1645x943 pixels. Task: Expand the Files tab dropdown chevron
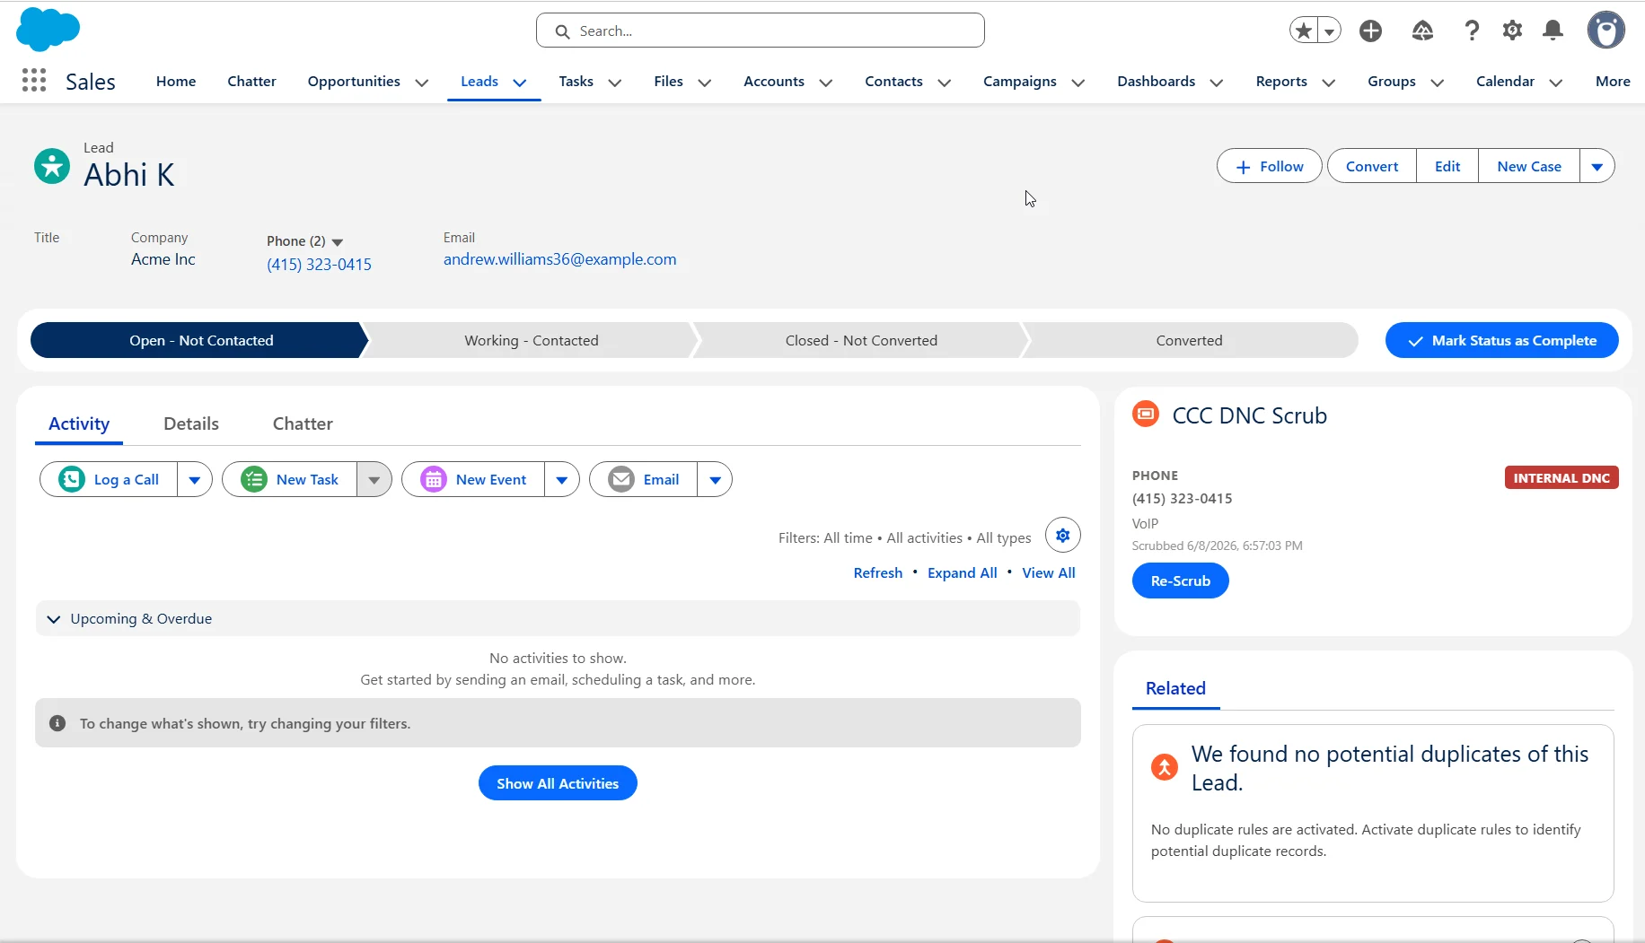pos(705,83)
